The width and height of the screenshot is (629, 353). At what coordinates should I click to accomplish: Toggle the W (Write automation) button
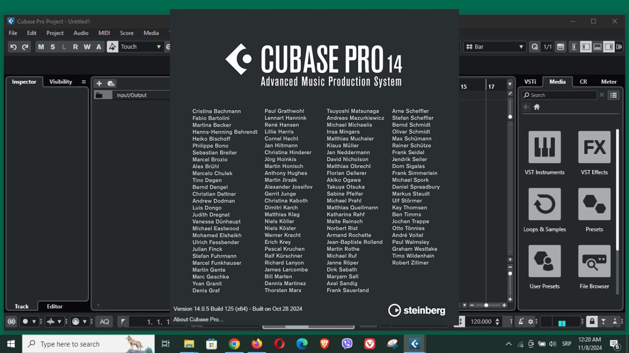(87, 47)
